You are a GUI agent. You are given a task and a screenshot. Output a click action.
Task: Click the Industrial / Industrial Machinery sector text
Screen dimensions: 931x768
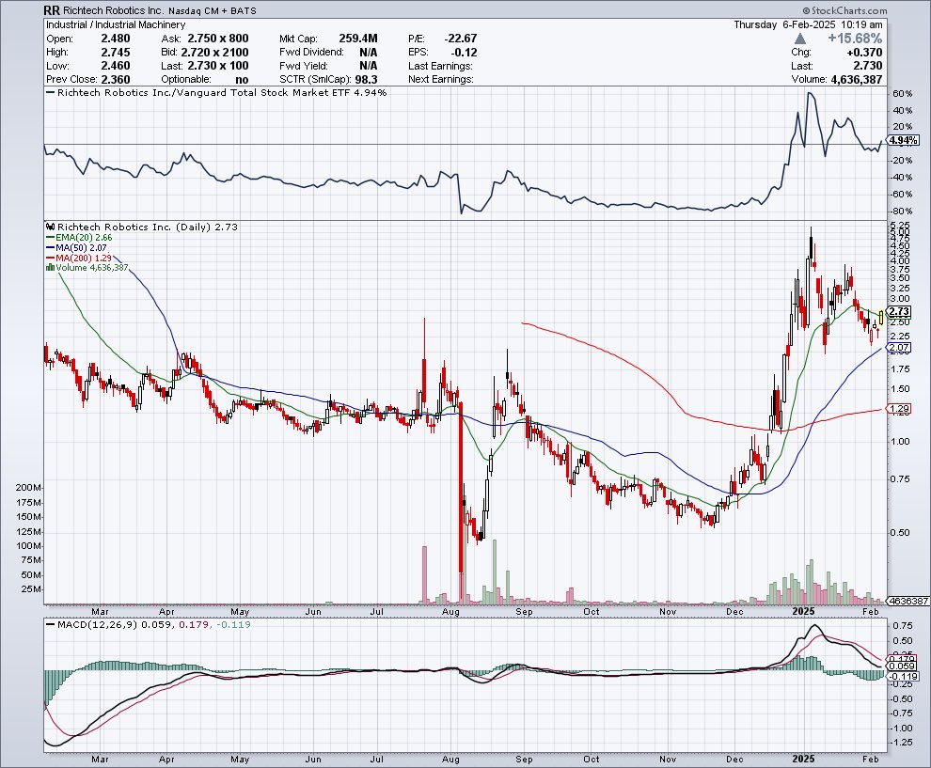point(116,25)
